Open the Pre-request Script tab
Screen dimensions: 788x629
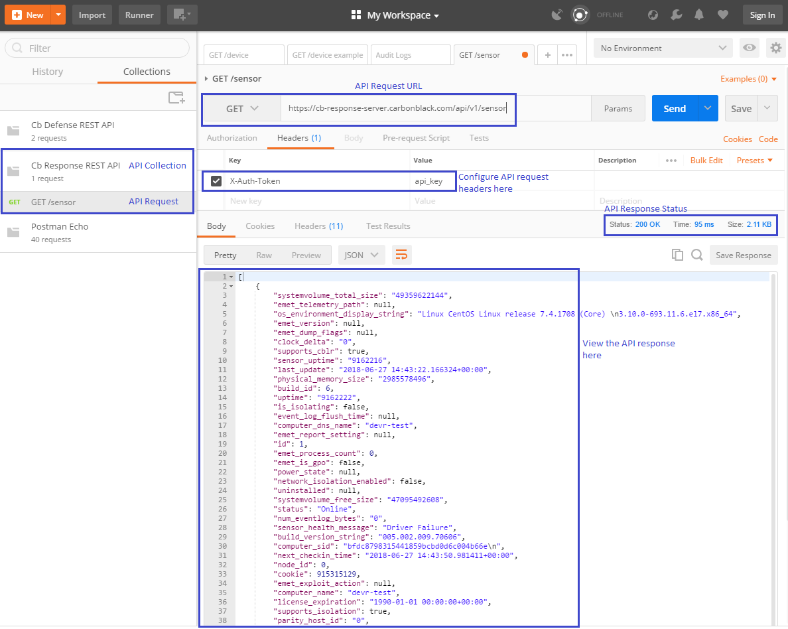pos(416,138)
